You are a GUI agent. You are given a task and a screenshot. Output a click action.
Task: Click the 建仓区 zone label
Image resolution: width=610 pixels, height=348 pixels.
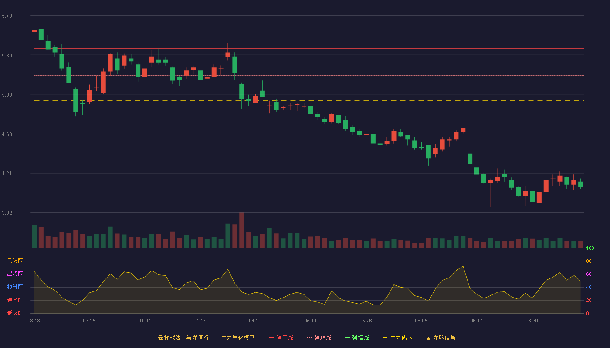15,300
